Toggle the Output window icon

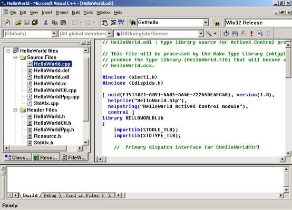click(x=113, y=23)
